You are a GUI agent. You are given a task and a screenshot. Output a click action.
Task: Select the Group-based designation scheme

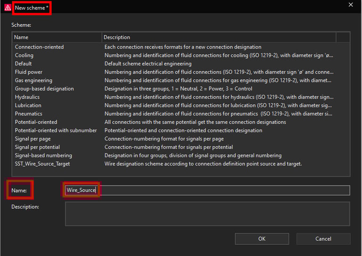click(x=44, y=89)
